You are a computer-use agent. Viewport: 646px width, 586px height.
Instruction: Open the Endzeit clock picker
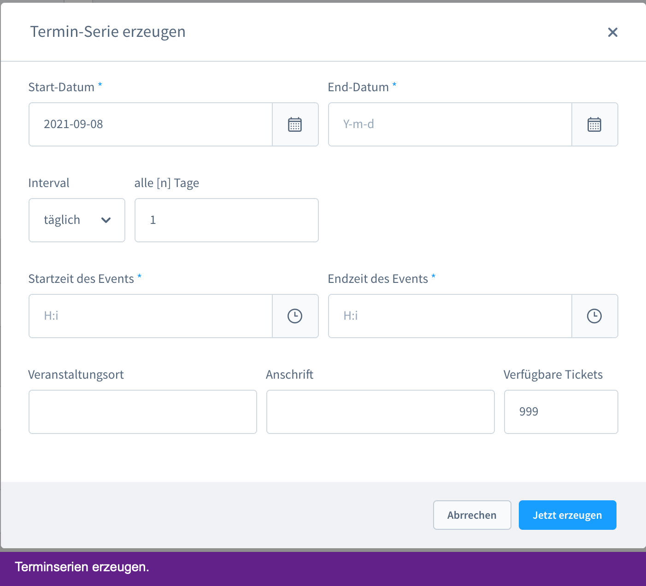click(594, 316)
